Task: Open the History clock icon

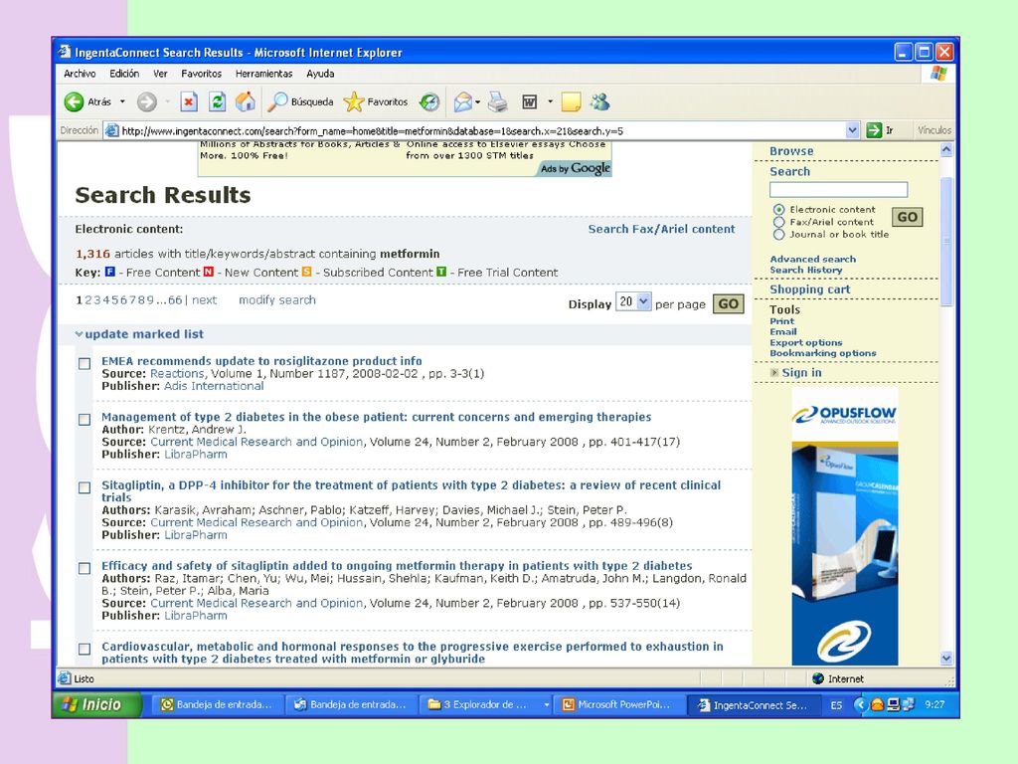Action: click(x=429, y=101)
